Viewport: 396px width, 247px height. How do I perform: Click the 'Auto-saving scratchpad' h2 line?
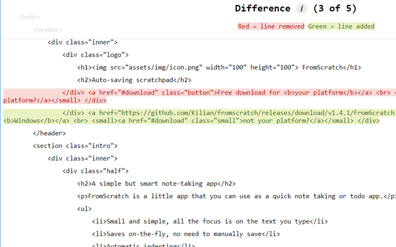click(134, 80)
